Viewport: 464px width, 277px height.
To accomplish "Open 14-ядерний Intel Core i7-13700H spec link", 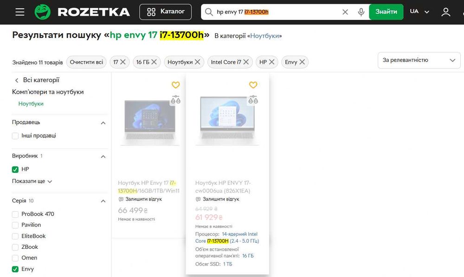I will point(227,238).
